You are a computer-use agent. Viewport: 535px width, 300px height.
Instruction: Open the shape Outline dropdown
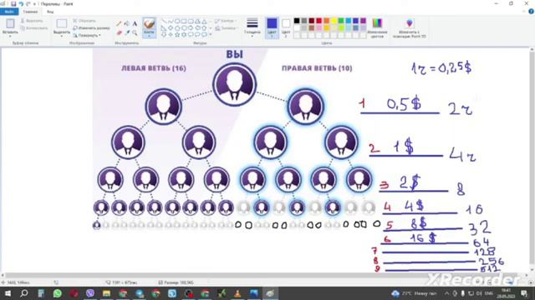tap(226, 21)
